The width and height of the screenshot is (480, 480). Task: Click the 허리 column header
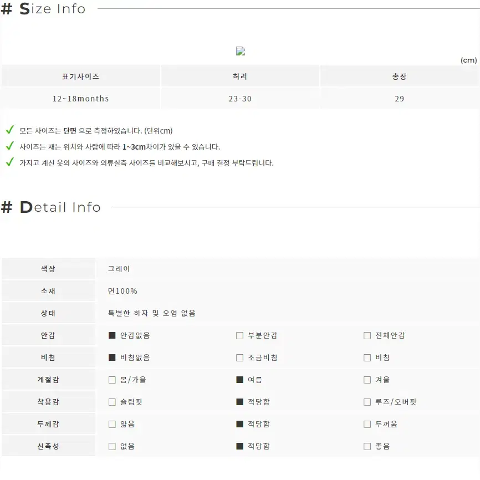[x=240, y=76]
